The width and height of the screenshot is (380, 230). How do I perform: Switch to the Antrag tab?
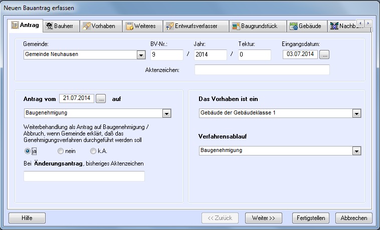click(x=25, y=25)
